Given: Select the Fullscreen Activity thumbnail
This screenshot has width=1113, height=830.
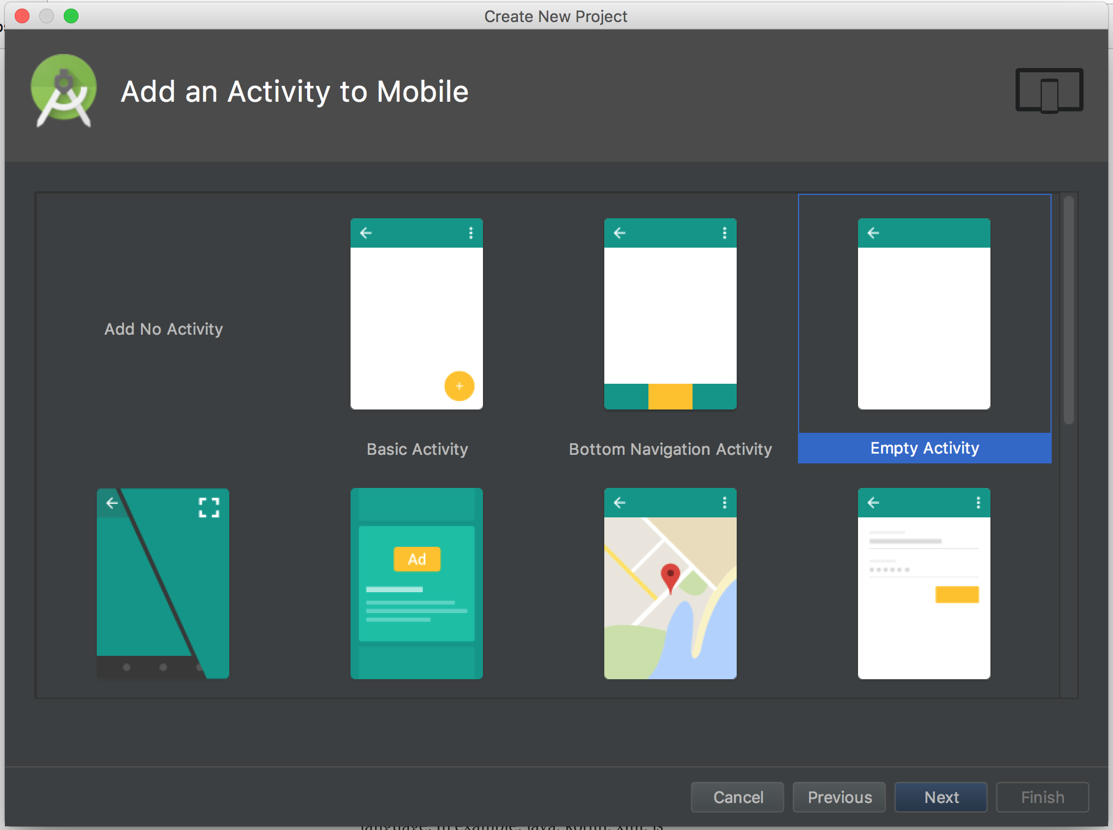Looking at the screenshot, I should pyautogui.click(x=162, y=582).
